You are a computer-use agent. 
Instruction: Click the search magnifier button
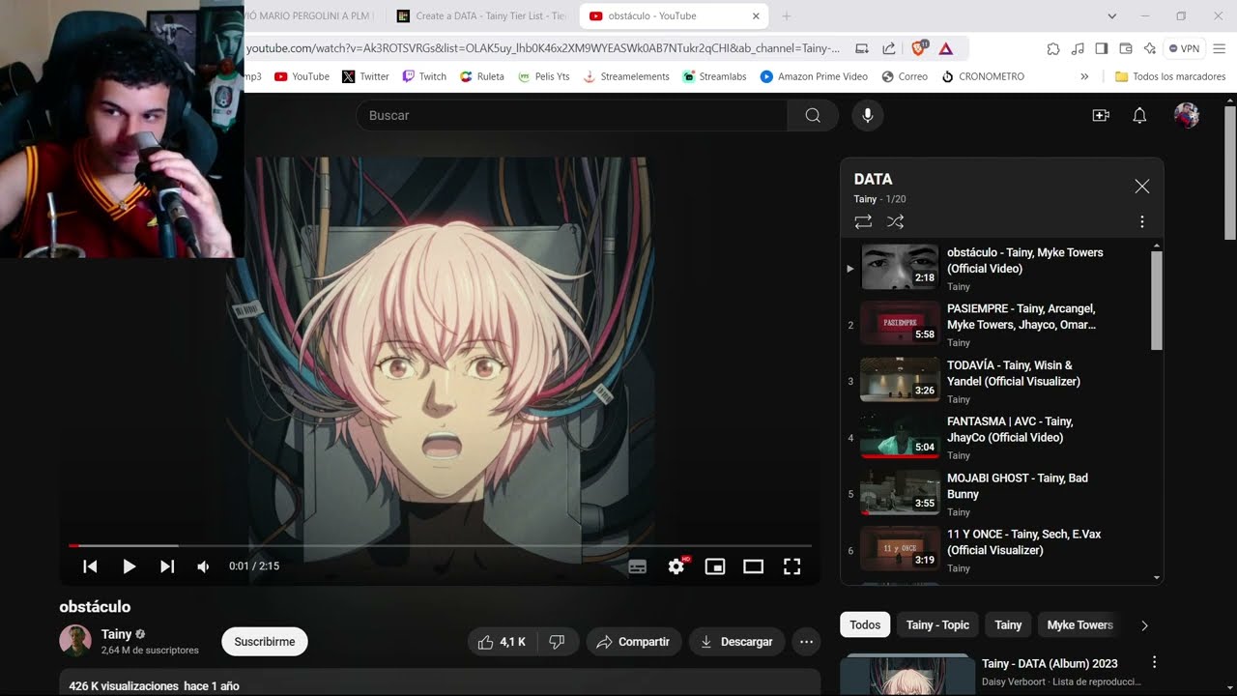pos(813,115)
